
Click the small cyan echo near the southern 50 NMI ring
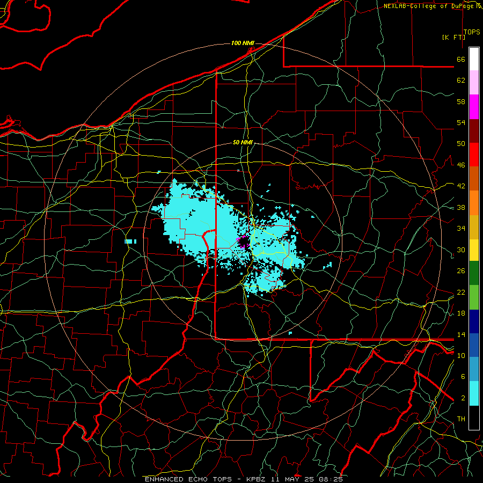coord(290,333)
